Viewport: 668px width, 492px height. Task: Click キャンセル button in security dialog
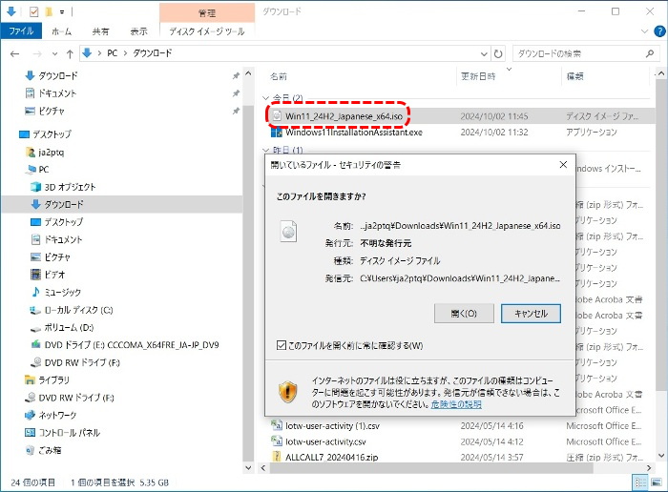click(531, 314)
